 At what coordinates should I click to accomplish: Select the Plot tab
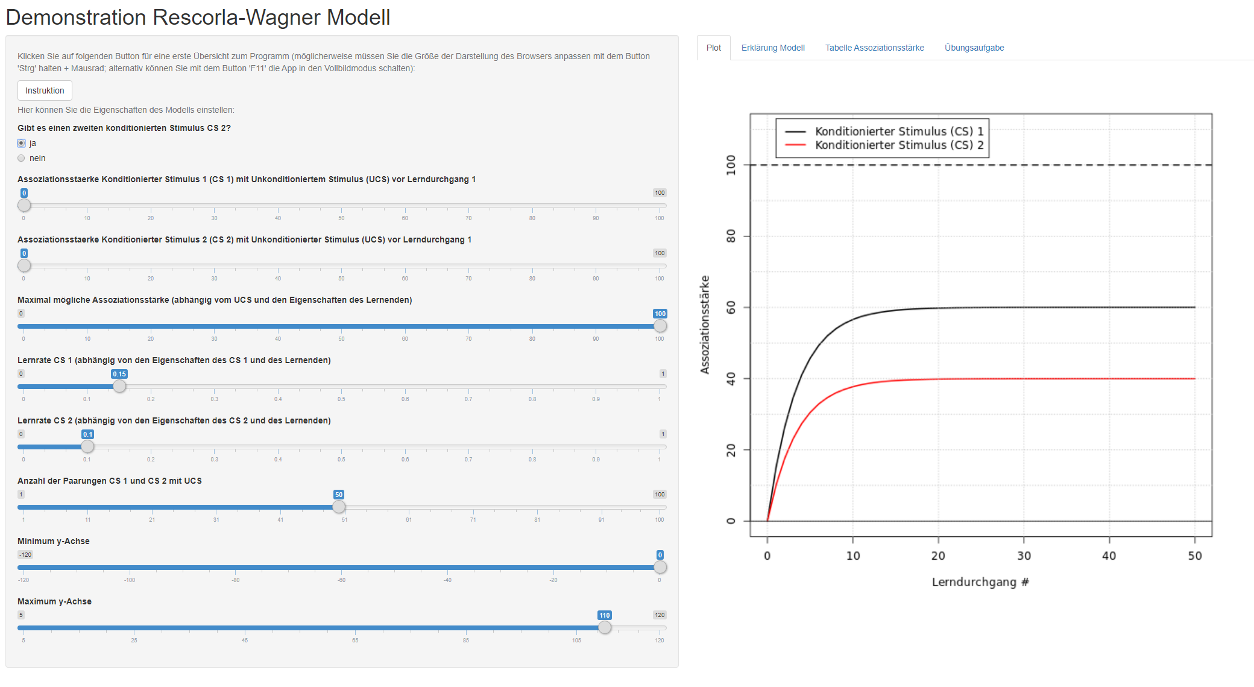pyautogui.click(x=713, y=48)
